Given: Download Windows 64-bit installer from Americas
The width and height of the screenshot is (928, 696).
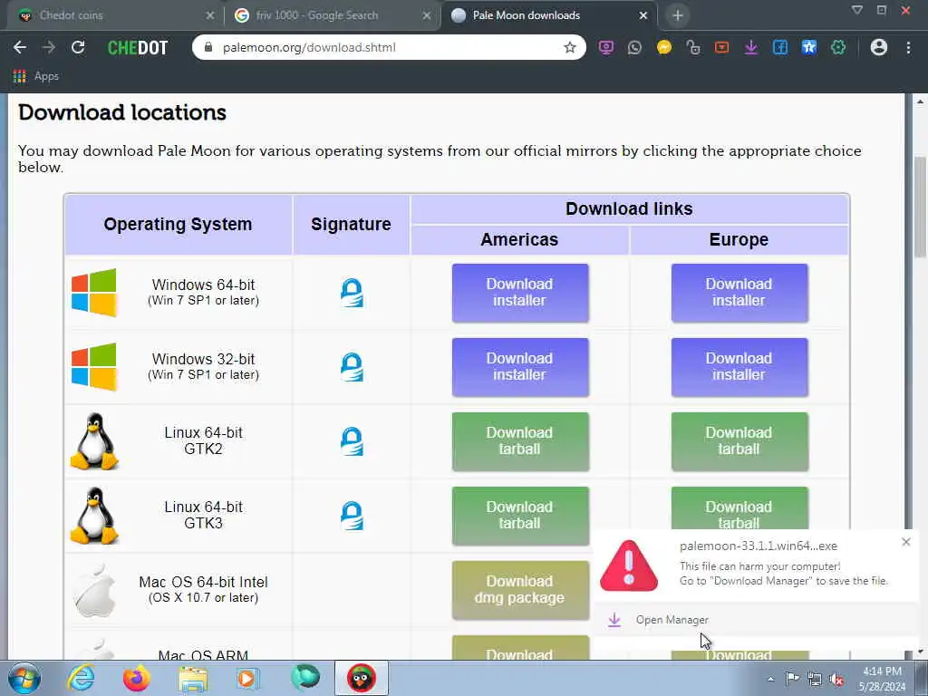Looking at the screenshot, I should [x=520, y=293].
